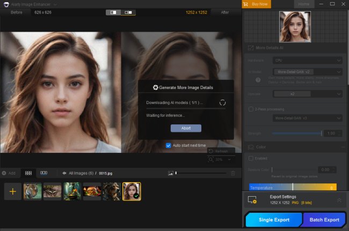349x231 pixels.
Task: Switch to grid thumbnail view
Action: [x=28, y=173]
